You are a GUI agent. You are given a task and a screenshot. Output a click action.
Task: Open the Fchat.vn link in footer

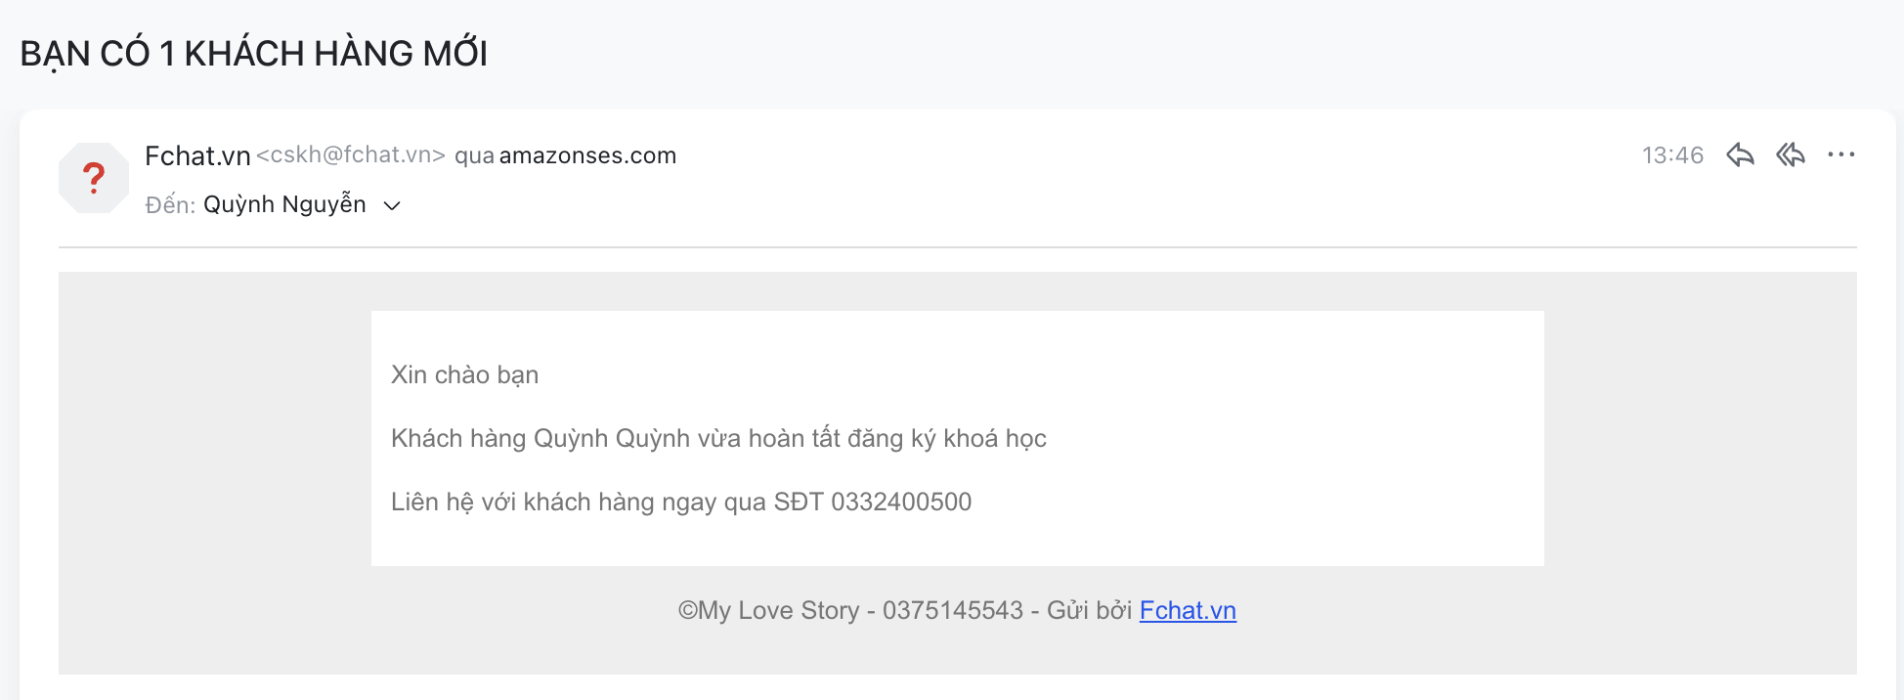click(1188, 610)
